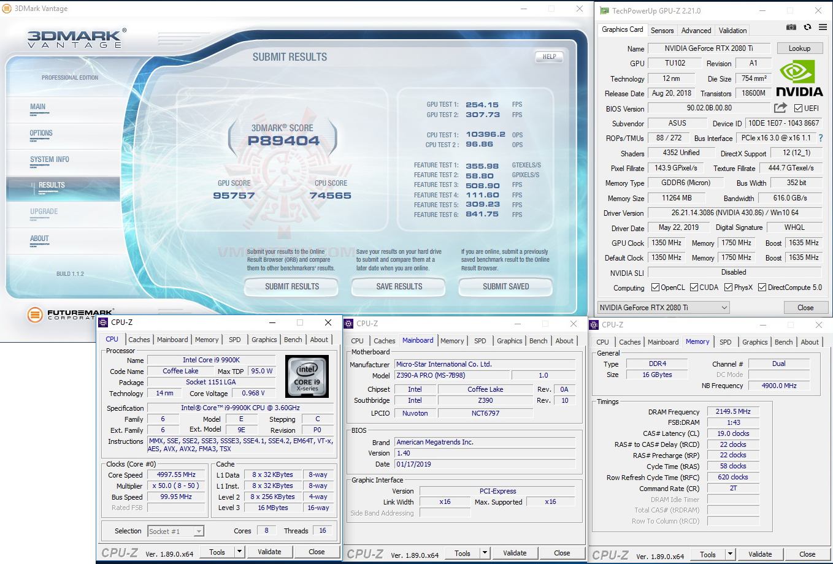
Task: Toggle the PhysX checkbox
Action: [x=729, y=287]
